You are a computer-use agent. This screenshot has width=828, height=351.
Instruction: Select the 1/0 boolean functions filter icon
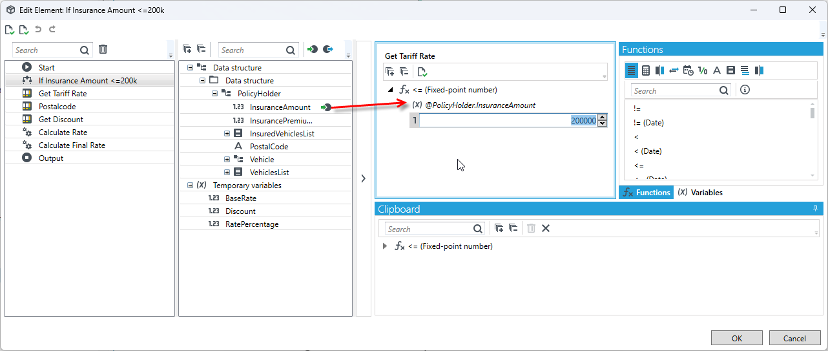click(703, 70)
